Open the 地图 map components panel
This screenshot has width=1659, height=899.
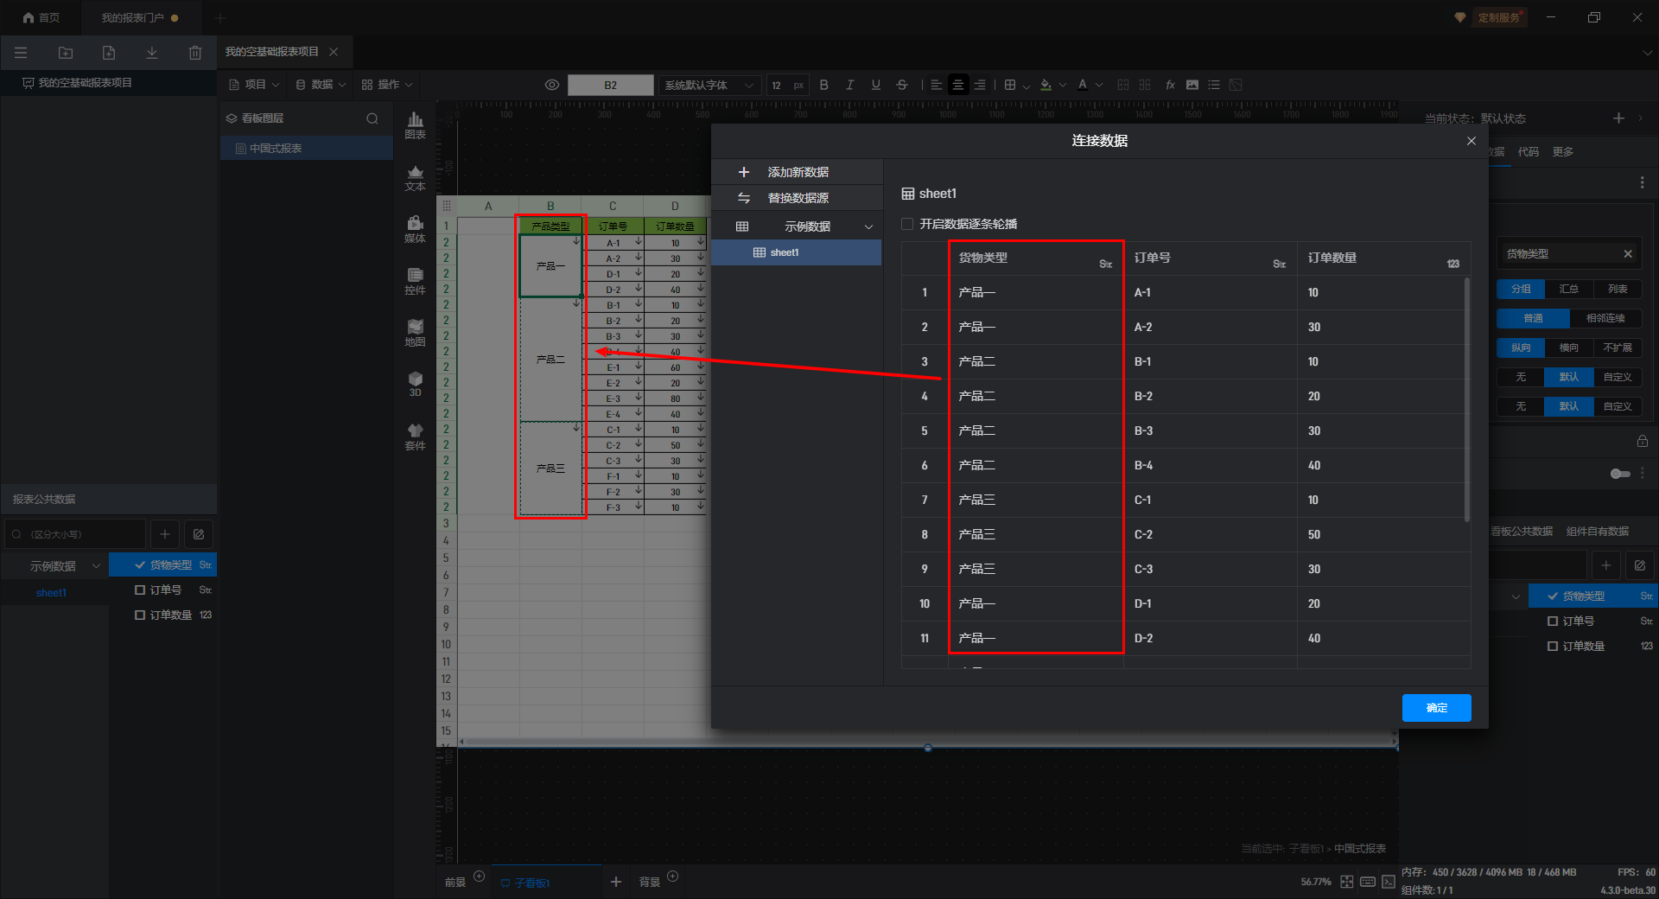coord(415,333)
